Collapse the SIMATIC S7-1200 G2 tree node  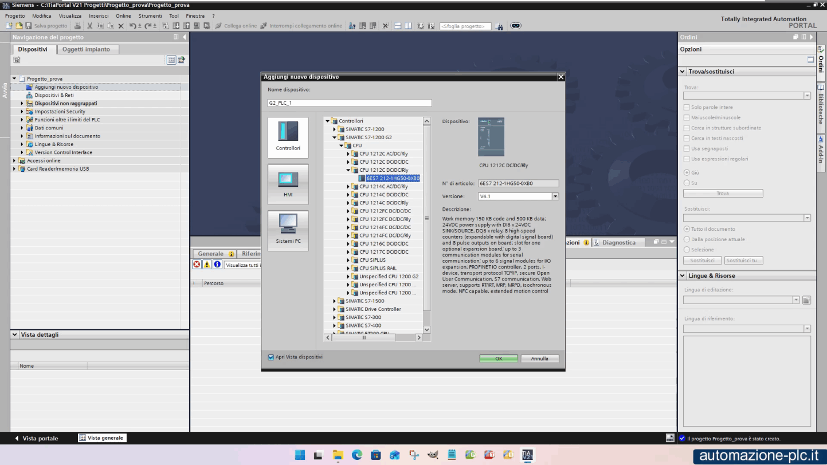[334, 137]
